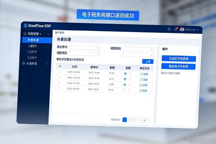The image size is (216, 144).
Task: Open the first 工业软件 item under 补差申请
Action: click(x=32, y=46)
